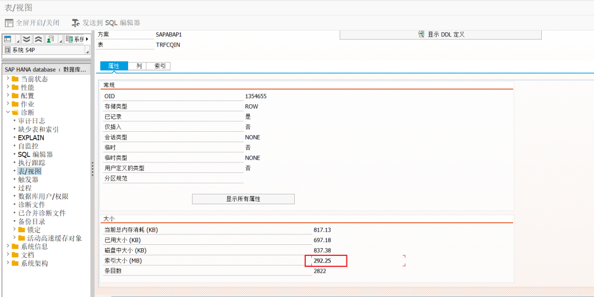The image size is (594, 297).
Task: Open 执行跟踪 tree item
Action: [32, 162]
